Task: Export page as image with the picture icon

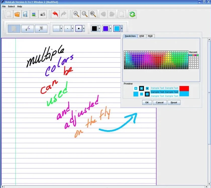Action: point(34,14)
